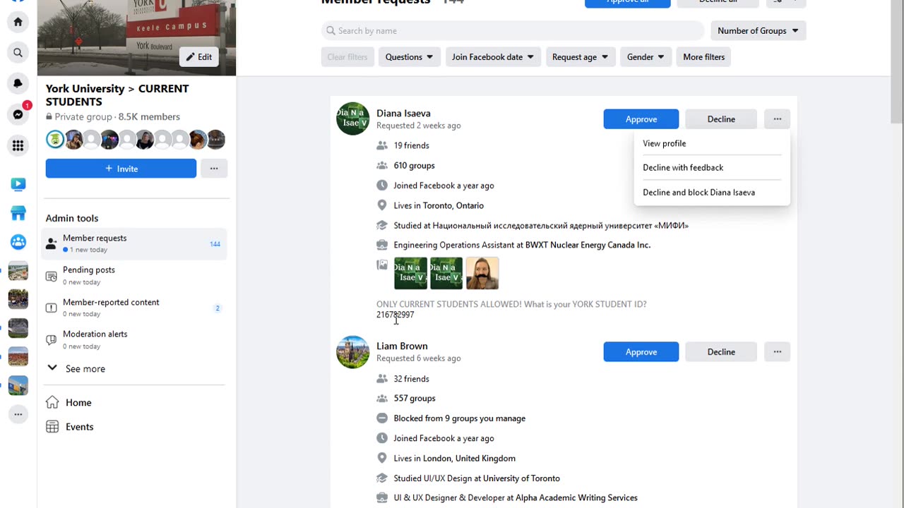Image resolution: width=904 pixels, height=508 pixels.
Task: Click the More filters button
Action: 703,57
